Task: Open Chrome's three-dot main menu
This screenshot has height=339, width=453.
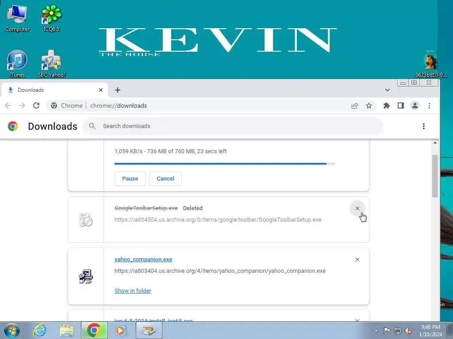Action: [x=429, y=105]
